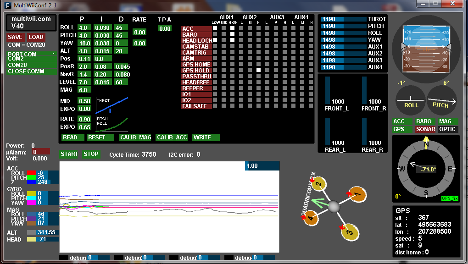468x264 pixels.
Task: Click the compass heading dial
Action: pos(426,168)
